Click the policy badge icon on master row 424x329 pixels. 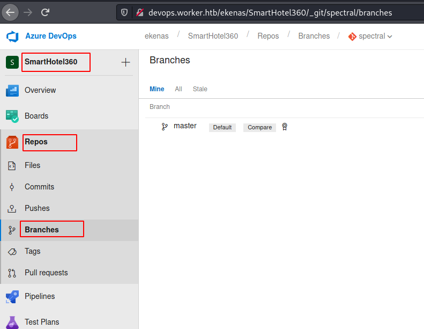[285, 127]
